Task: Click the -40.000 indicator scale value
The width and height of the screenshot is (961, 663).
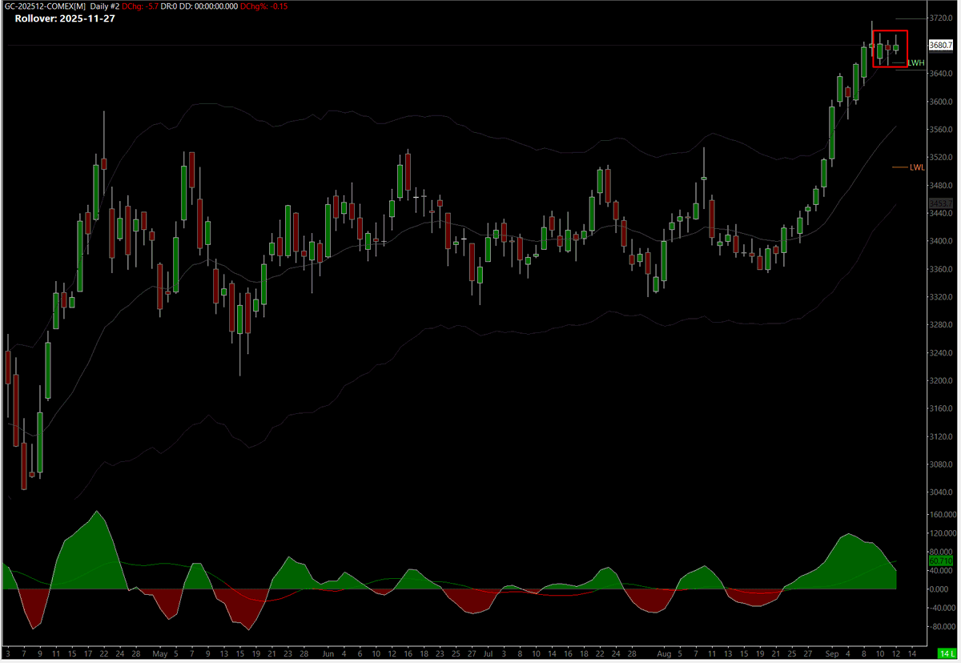Action: click(x=942, y=608)
